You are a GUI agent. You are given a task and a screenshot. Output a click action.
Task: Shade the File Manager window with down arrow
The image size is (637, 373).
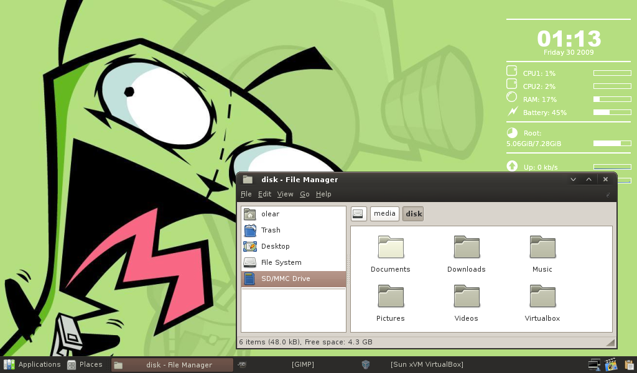coord(573,180)
